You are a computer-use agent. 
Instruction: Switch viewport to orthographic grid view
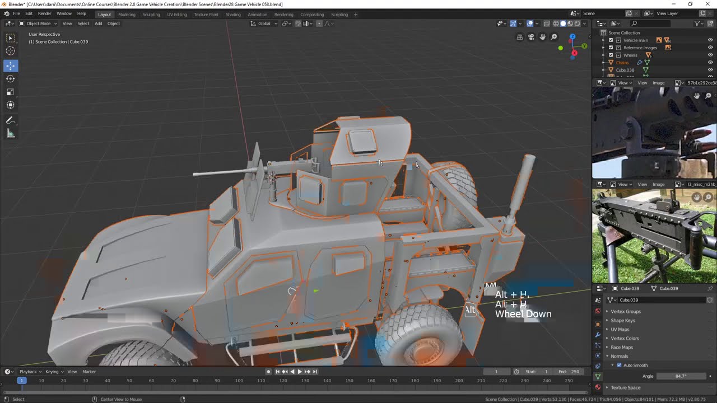pyautogui.click(x=520, y=37)
